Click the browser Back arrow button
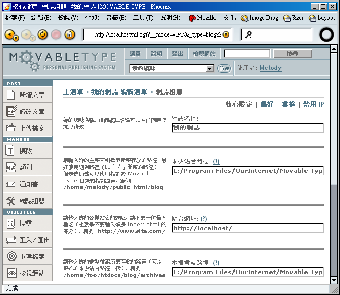The image size is (340, 295). [x=9, y=34]
